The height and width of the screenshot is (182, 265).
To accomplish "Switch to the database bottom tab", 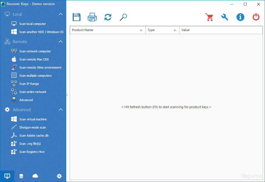I will tap(21, 176).
